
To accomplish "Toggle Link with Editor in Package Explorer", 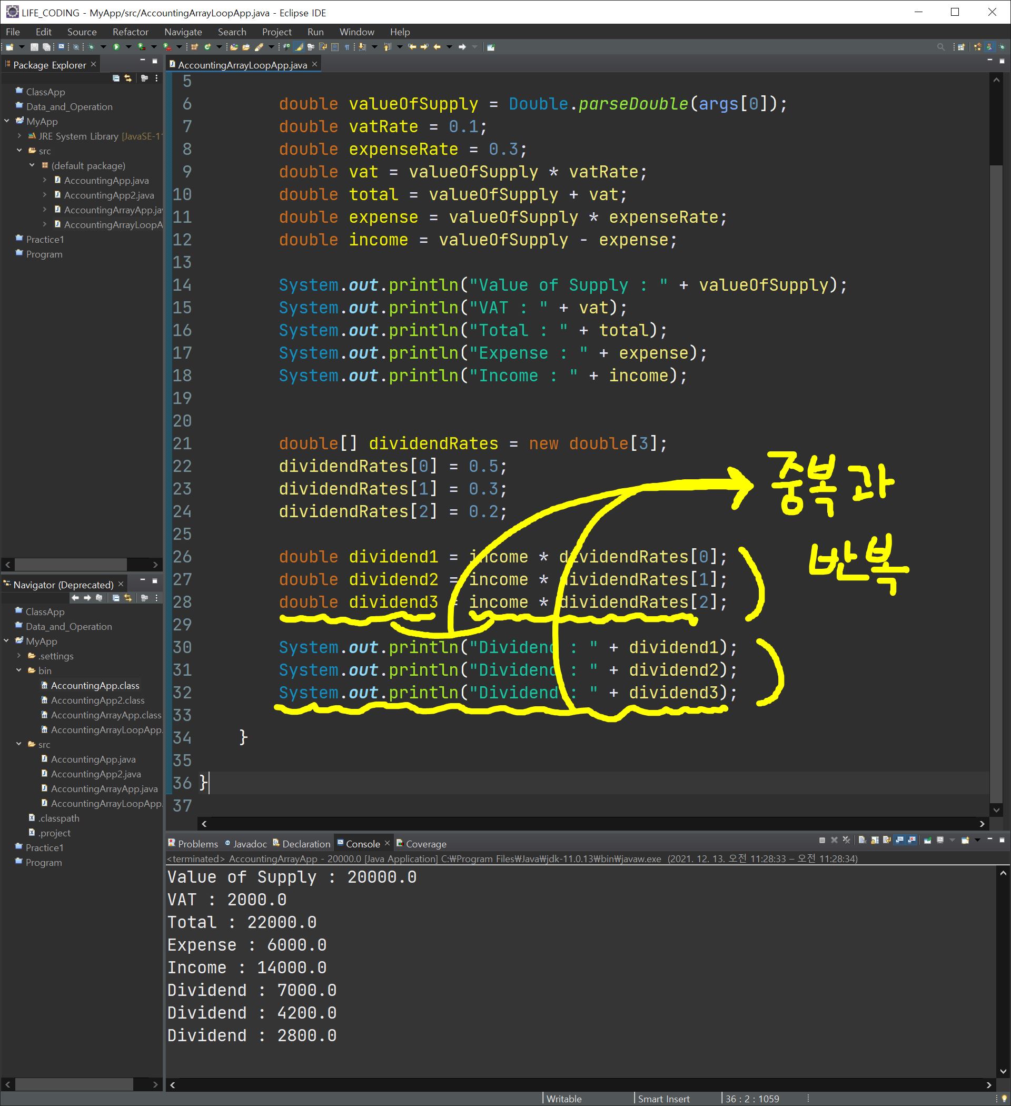I will 128,78.
